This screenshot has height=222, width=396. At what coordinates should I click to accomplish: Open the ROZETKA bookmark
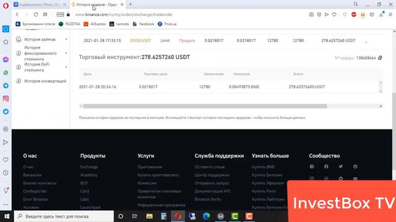click(x=69, y=24)
